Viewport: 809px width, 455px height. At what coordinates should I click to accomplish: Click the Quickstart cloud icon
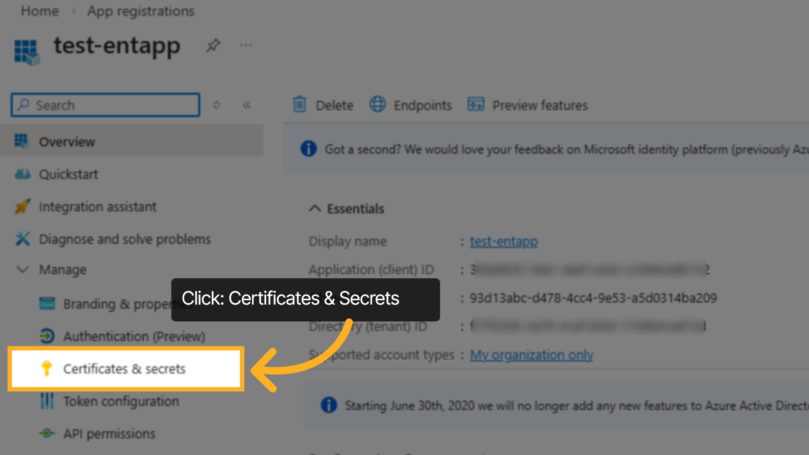pos(22,174)
